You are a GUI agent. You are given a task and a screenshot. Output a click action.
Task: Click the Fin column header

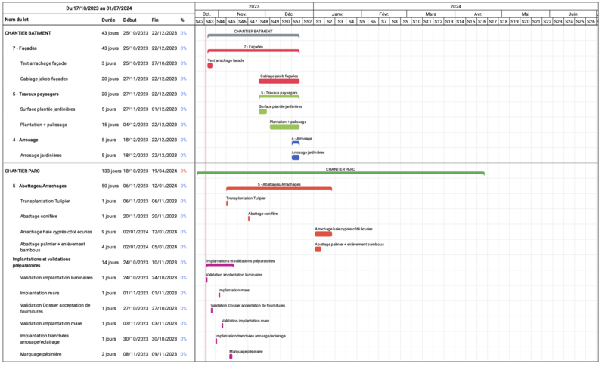155,20
